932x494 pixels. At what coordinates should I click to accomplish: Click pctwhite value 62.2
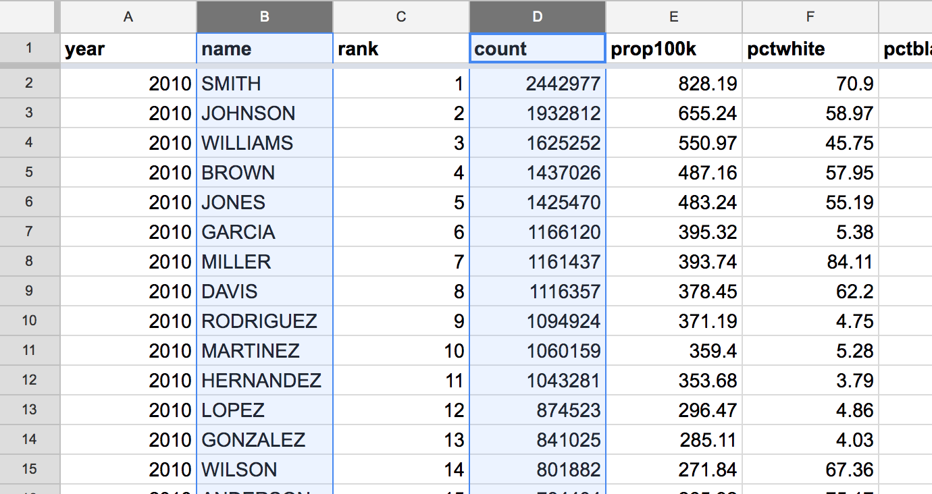pos(810,292)
